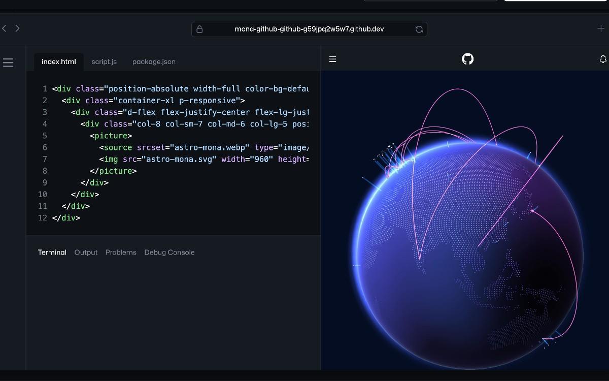609x381 pixels.
Task: Open the notifications bell icon
Action: [x=602, y=59]
